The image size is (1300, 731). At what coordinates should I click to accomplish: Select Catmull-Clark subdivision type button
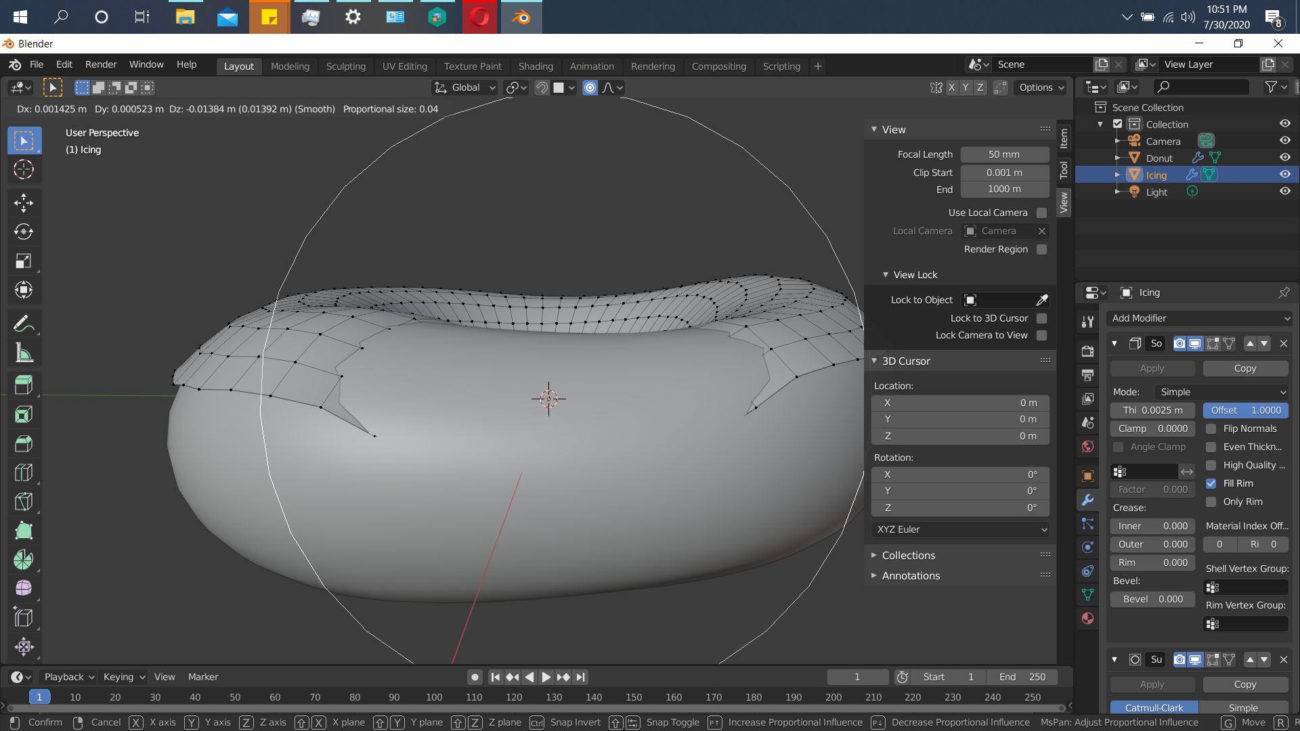[x=1154, y=708]
